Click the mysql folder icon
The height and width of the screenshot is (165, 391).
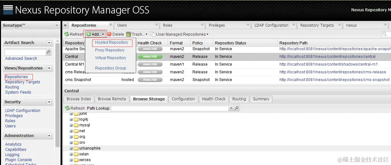[x=76, y=125]
